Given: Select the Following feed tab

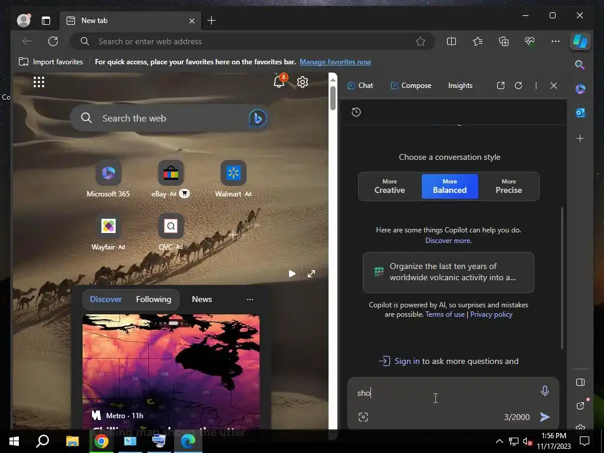Looking at the screenshot, I should (x=154, y=299).
